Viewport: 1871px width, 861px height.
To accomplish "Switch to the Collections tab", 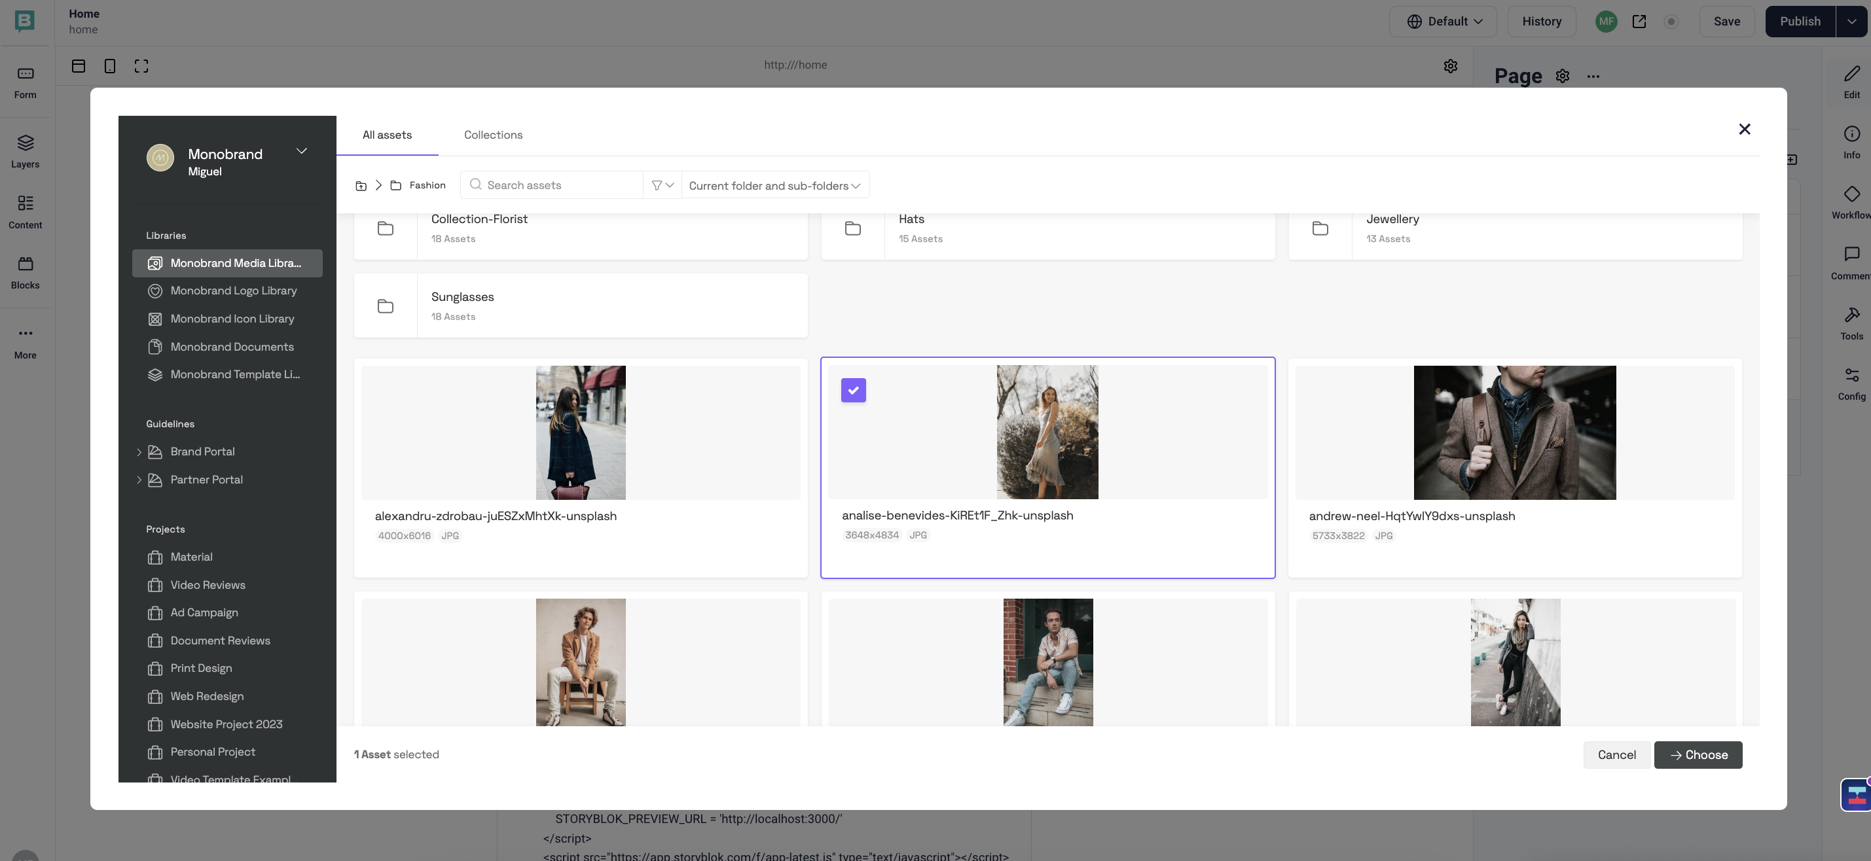I will click(493, 135).
